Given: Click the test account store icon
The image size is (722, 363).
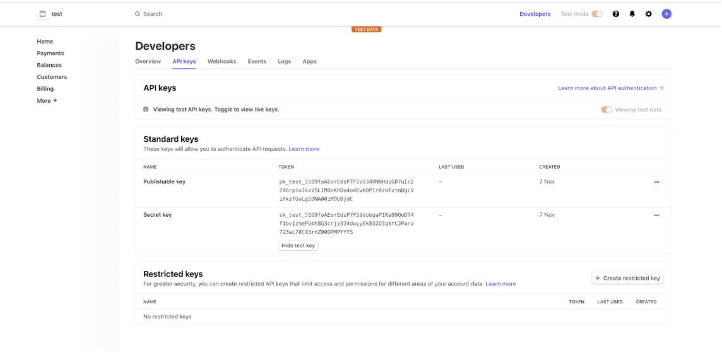Looking at the screenshot, I should 43,14.
